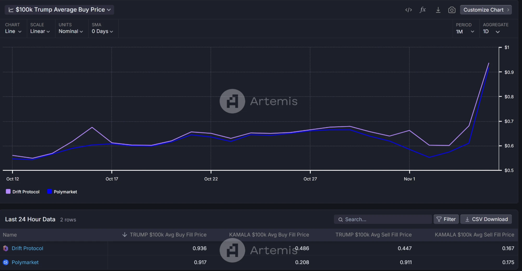Click the $0.9 y-axis label
This screenshot has width=522, height=271.
[x=509, y=72]
